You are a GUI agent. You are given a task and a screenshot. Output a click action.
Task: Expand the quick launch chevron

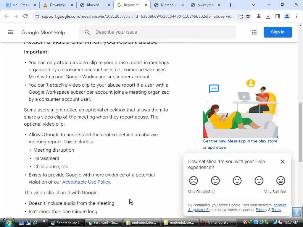tap(44, 221)
